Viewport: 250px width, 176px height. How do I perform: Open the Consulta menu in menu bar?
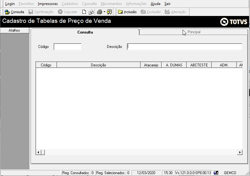[90, 4]
